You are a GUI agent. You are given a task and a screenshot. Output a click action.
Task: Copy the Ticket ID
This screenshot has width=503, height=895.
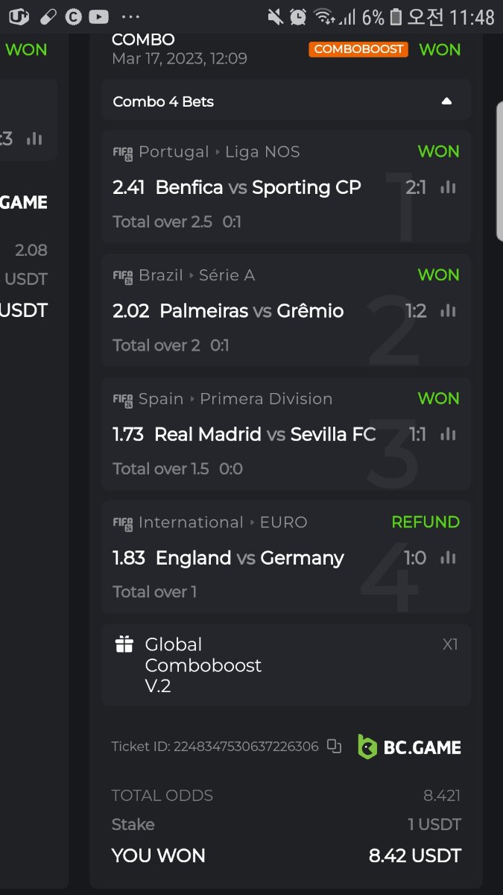(335, 746)
